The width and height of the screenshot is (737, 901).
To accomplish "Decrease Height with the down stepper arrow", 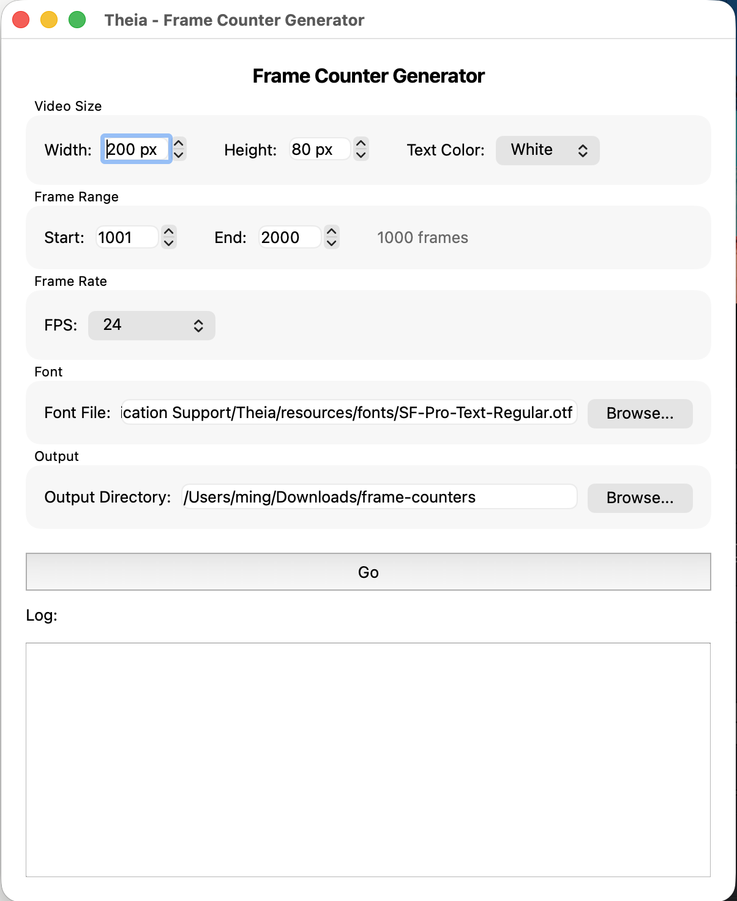I will (x=361, y=155).
